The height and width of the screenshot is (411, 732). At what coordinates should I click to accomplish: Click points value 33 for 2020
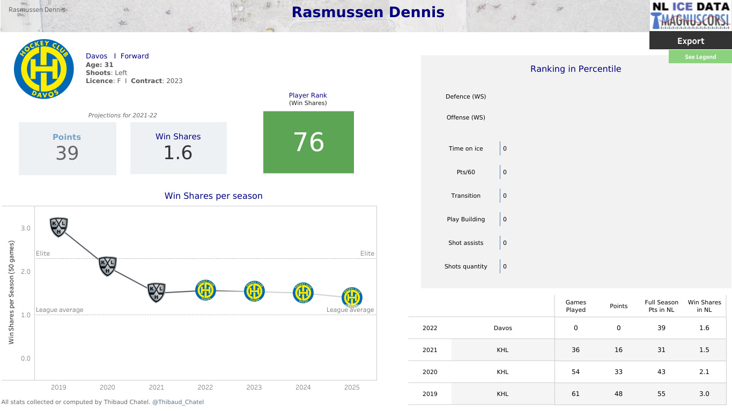click(619, 372)
